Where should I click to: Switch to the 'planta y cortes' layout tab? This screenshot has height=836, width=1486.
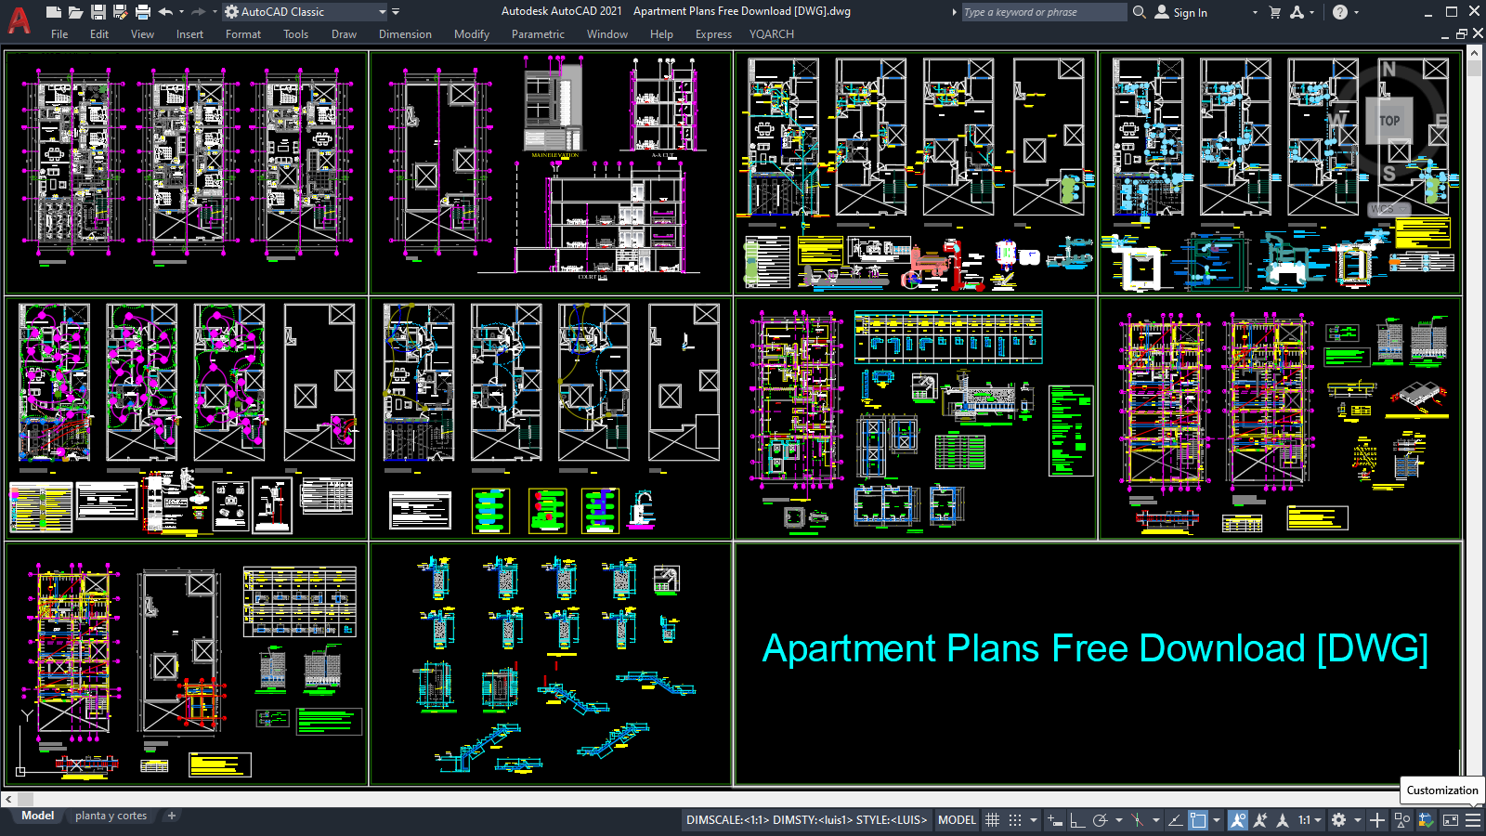coord(111,816)
